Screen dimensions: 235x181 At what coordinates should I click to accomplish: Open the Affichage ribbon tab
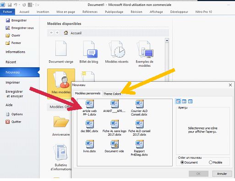(156, 12)
